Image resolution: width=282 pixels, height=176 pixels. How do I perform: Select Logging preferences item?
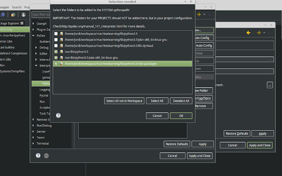point(45,89)
